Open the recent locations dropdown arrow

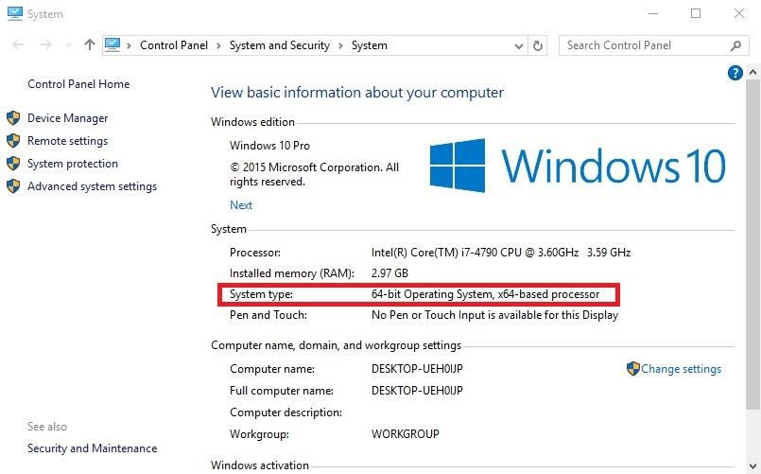[68, 45]
